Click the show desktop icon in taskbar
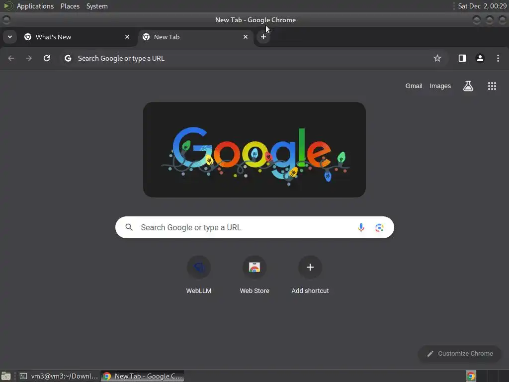The height and width of the screenshot is (382, 509). click(6, 376)
